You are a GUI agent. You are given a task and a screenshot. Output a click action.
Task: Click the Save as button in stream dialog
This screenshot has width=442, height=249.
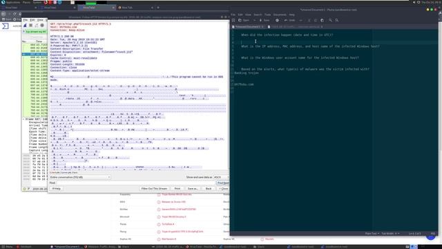[193, 189]
